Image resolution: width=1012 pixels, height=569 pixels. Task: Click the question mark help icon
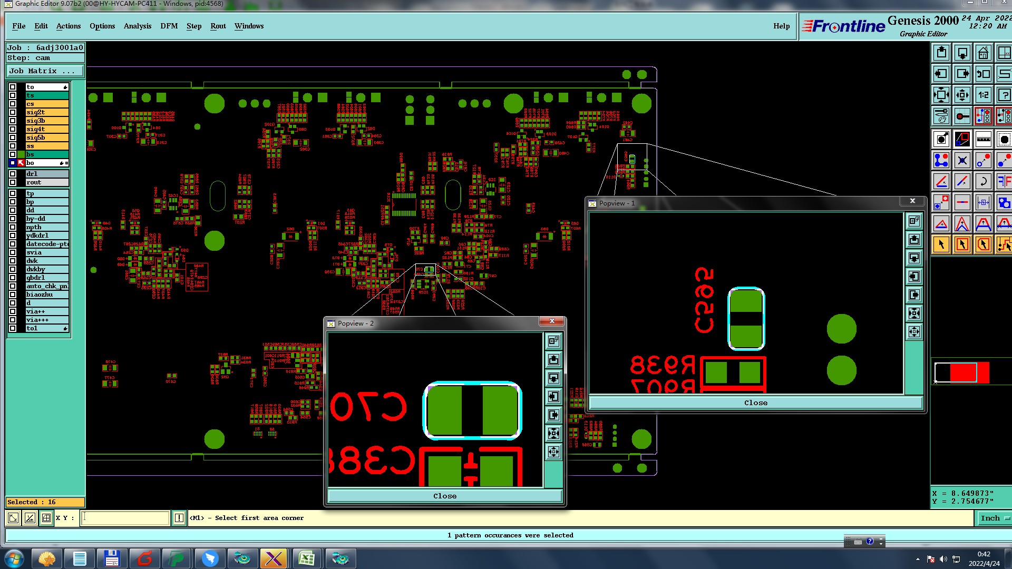coord(1004,95)
